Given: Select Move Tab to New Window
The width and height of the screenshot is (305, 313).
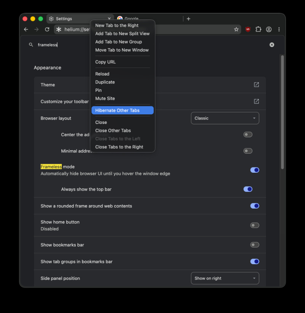Looking at the screenshot, I should [x=122, y=50].
